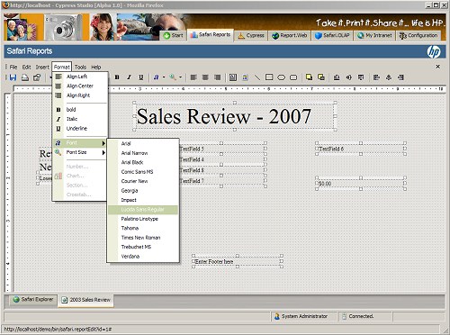Click the Start button in header

tap(173, 35)
